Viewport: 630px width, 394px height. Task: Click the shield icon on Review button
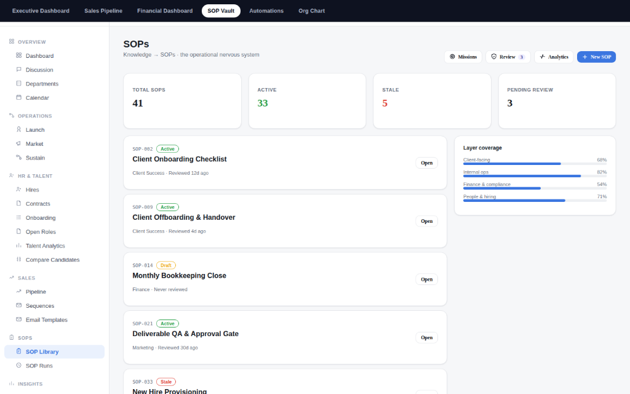(494, 57)
